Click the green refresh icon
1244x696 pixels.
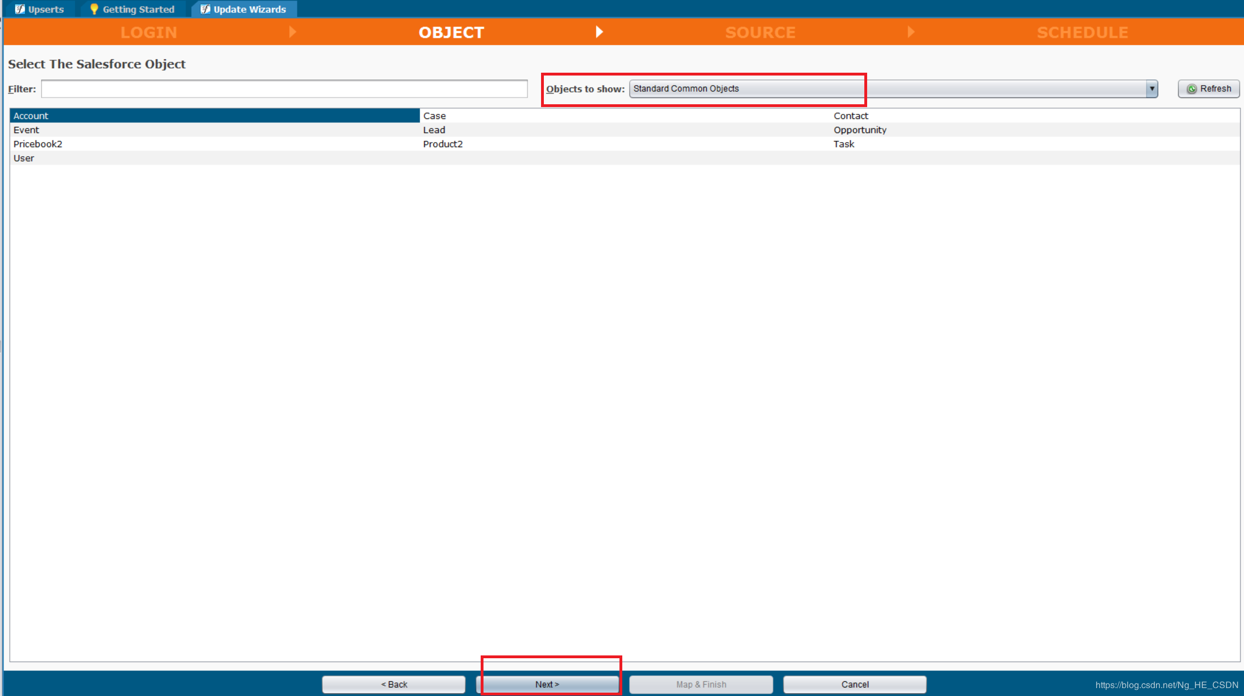pyautogui.click(x=1192, y=89)
